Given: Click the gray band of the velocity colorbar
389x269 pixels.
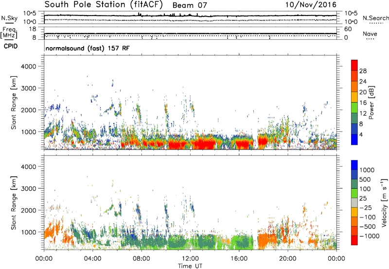Looking at the screenshot, I should (354, 202).
